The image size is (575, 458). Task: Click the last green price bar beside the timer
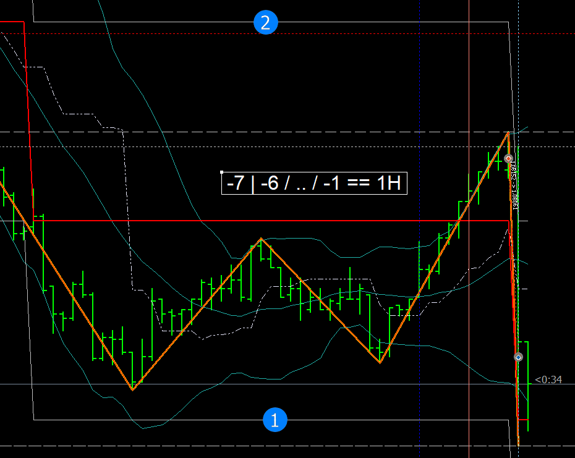(528, 383)
